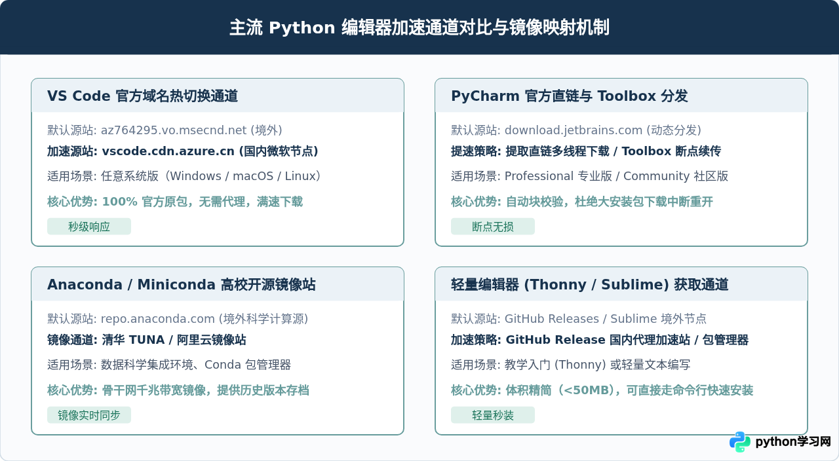Select the '轻量编辑器 (Thonny / Sublime) 获取通道' header
This screenshot has height=461, width=839.
621,284
